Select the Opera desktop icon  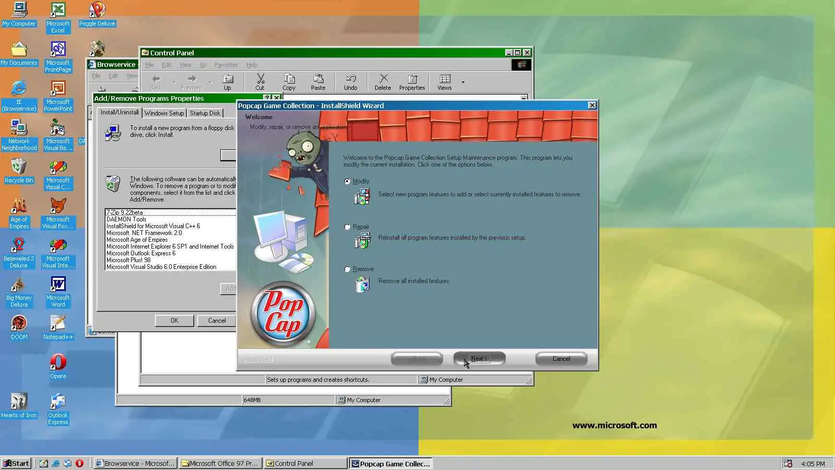[58, 367]
